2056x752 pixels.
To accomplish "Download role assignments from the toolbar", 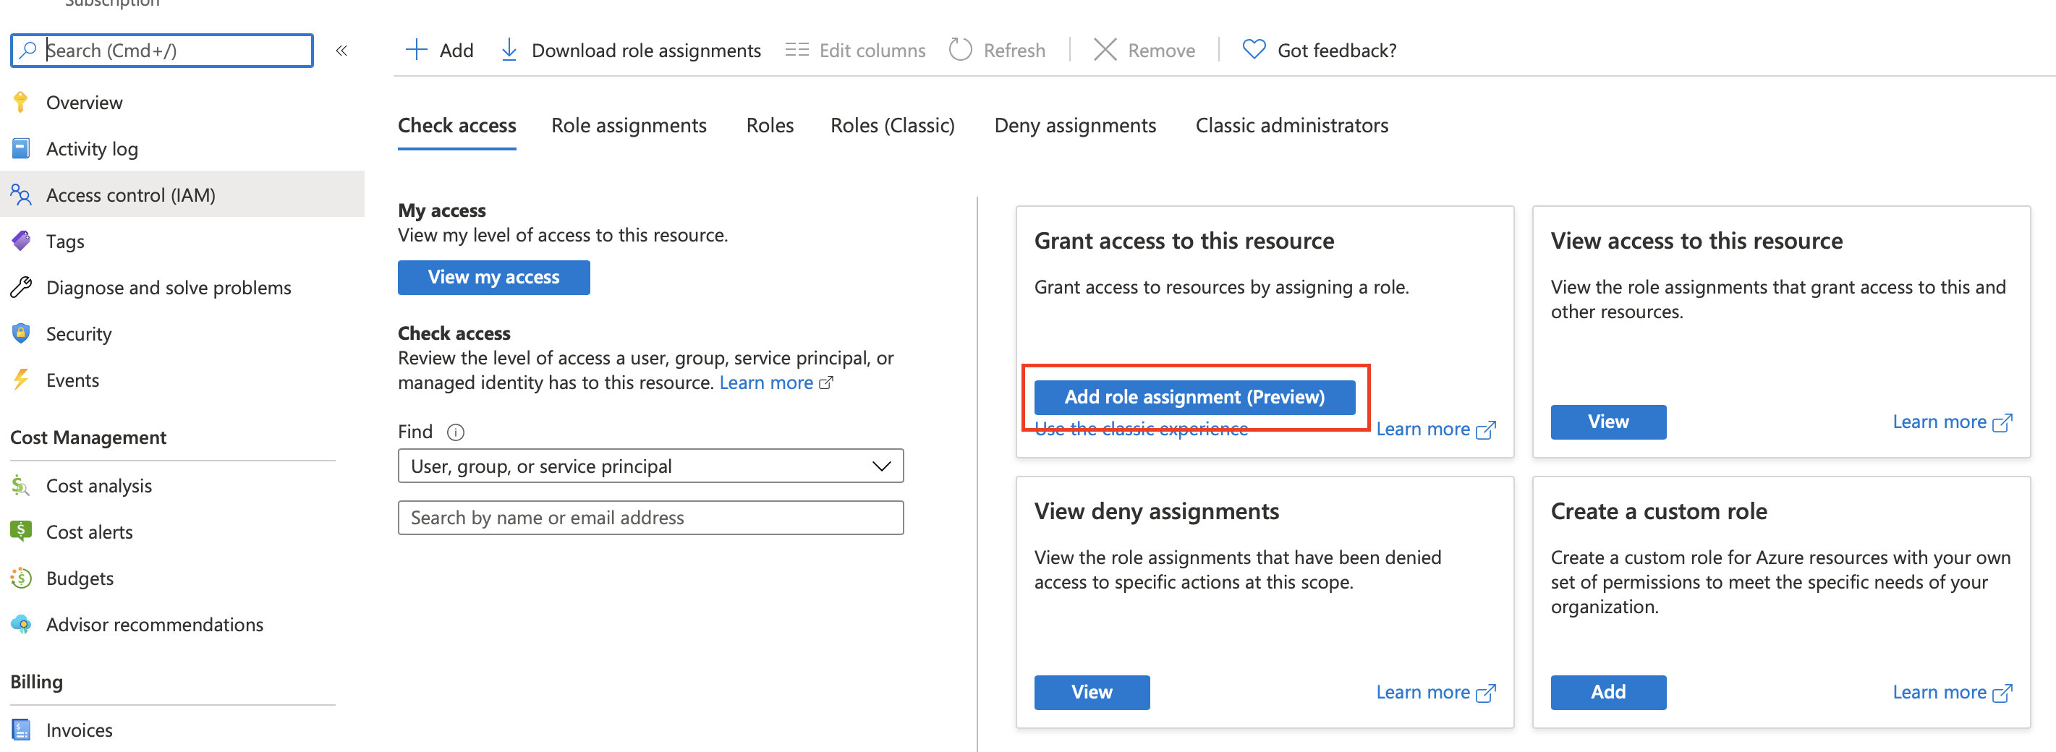I will [x=631, y=50].
